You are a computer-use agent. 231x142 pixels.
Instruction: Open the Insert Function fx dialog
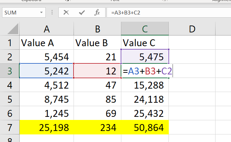(97, 13)
